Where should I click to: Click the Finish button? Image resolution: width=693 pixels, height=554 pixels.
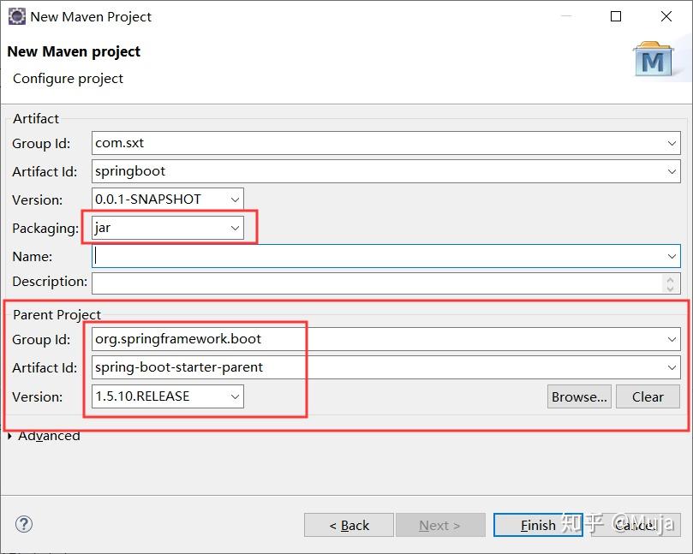(x=538, y=525)
